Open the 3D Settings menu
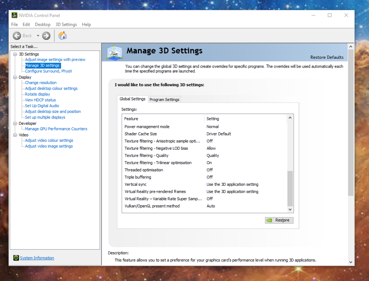369x281 pixels. pos(66,24)
